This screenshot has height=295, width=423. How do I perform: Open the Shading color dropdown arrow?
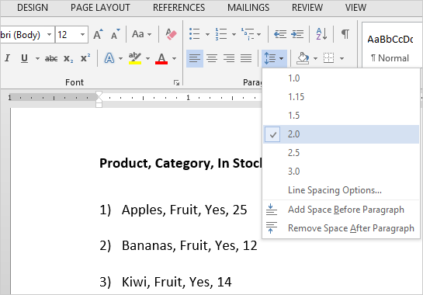click(x=315, y=58)
